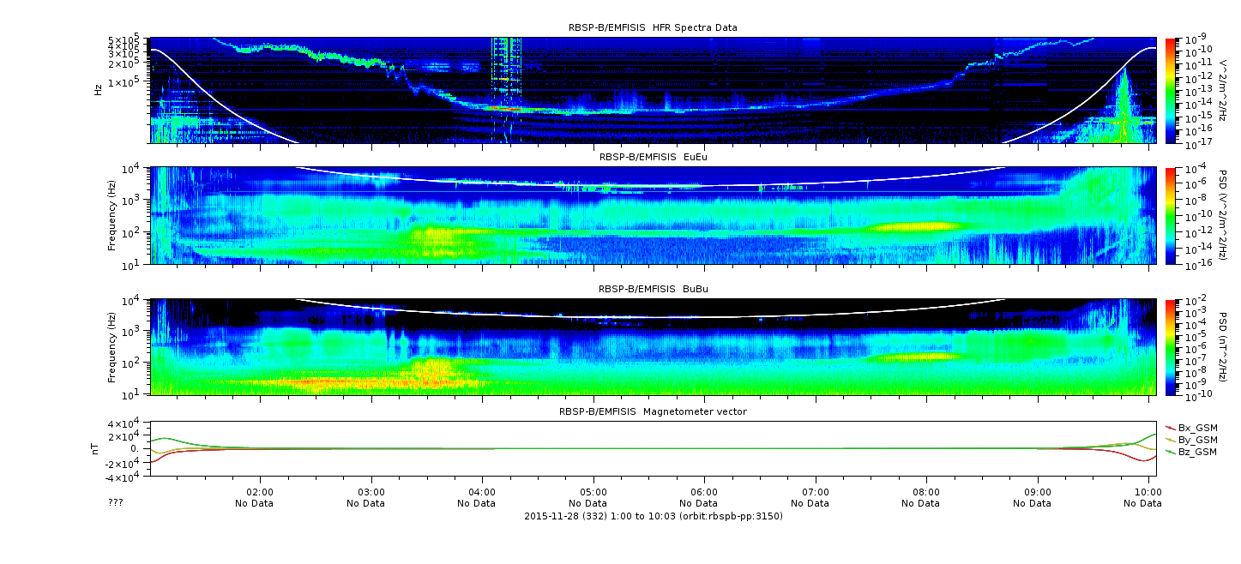Select the 04:00 time axis tick label
The height and width of the screenshot is (564, 1241).
point(482,493)
